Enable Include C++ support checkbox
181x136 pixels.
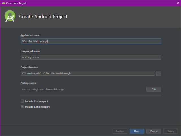22,101
